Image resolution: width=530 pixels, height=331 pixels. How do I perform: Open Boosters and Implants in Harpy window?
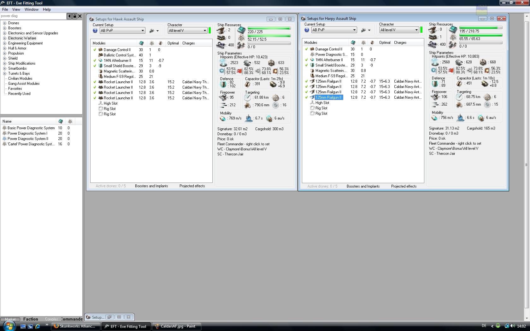[x=363, y=186]
